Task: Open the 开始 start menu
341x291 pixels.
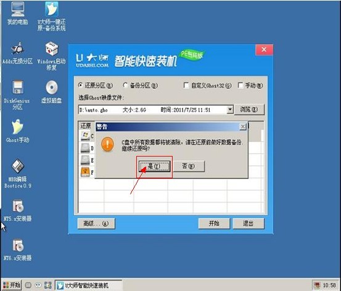Action: click(x=12, y=285)
